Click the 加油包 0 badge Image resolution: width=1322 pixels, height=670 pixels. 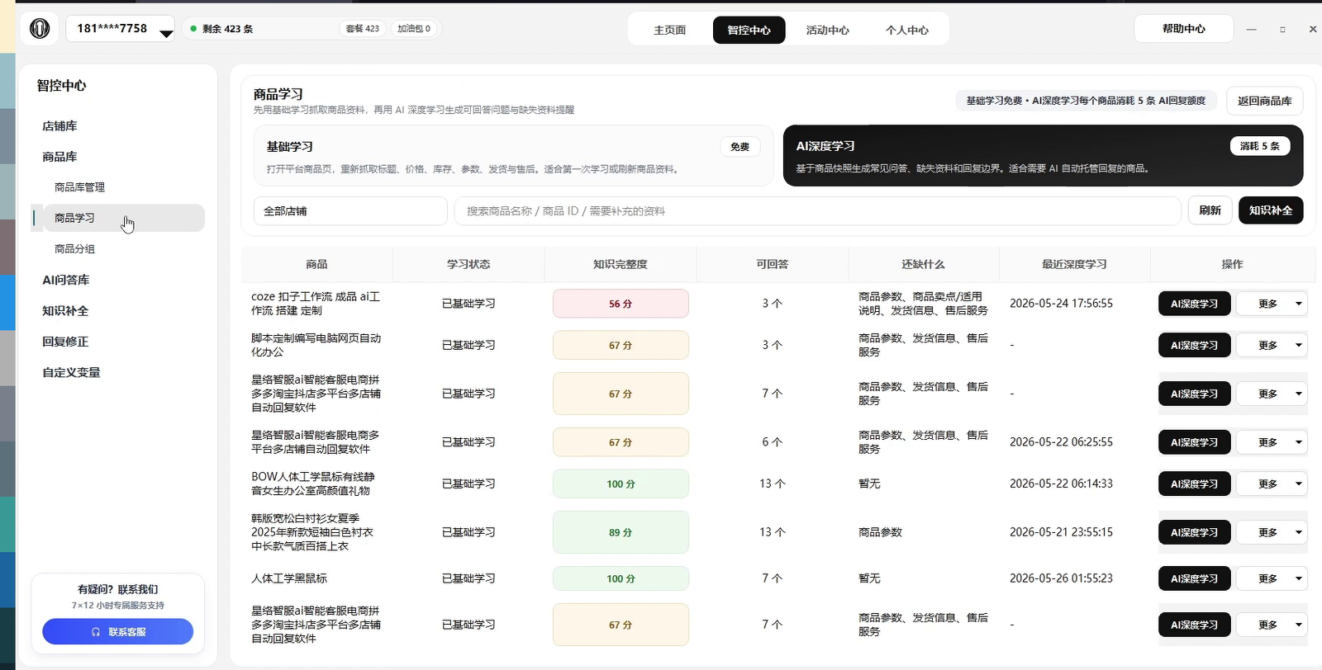click(x=413, y=29)
